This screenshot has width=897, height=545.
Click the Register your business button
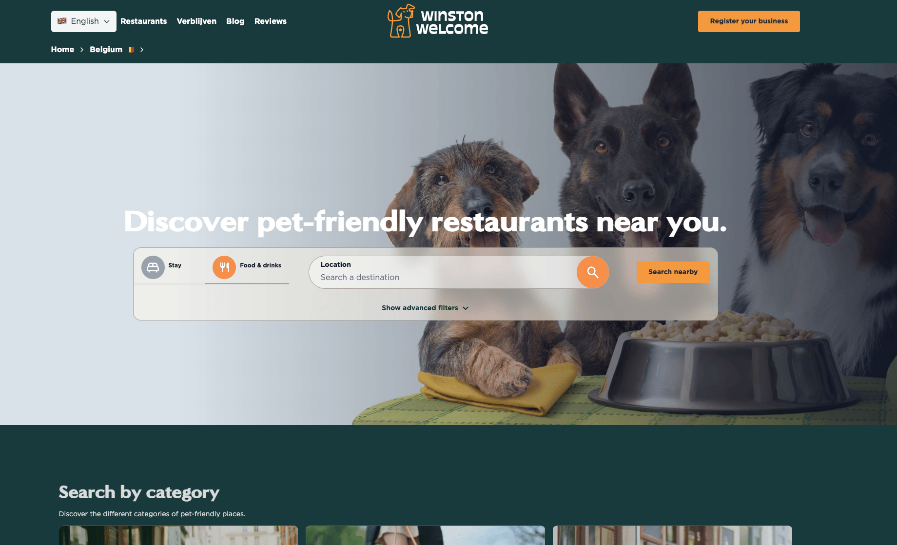click(749, 21)
